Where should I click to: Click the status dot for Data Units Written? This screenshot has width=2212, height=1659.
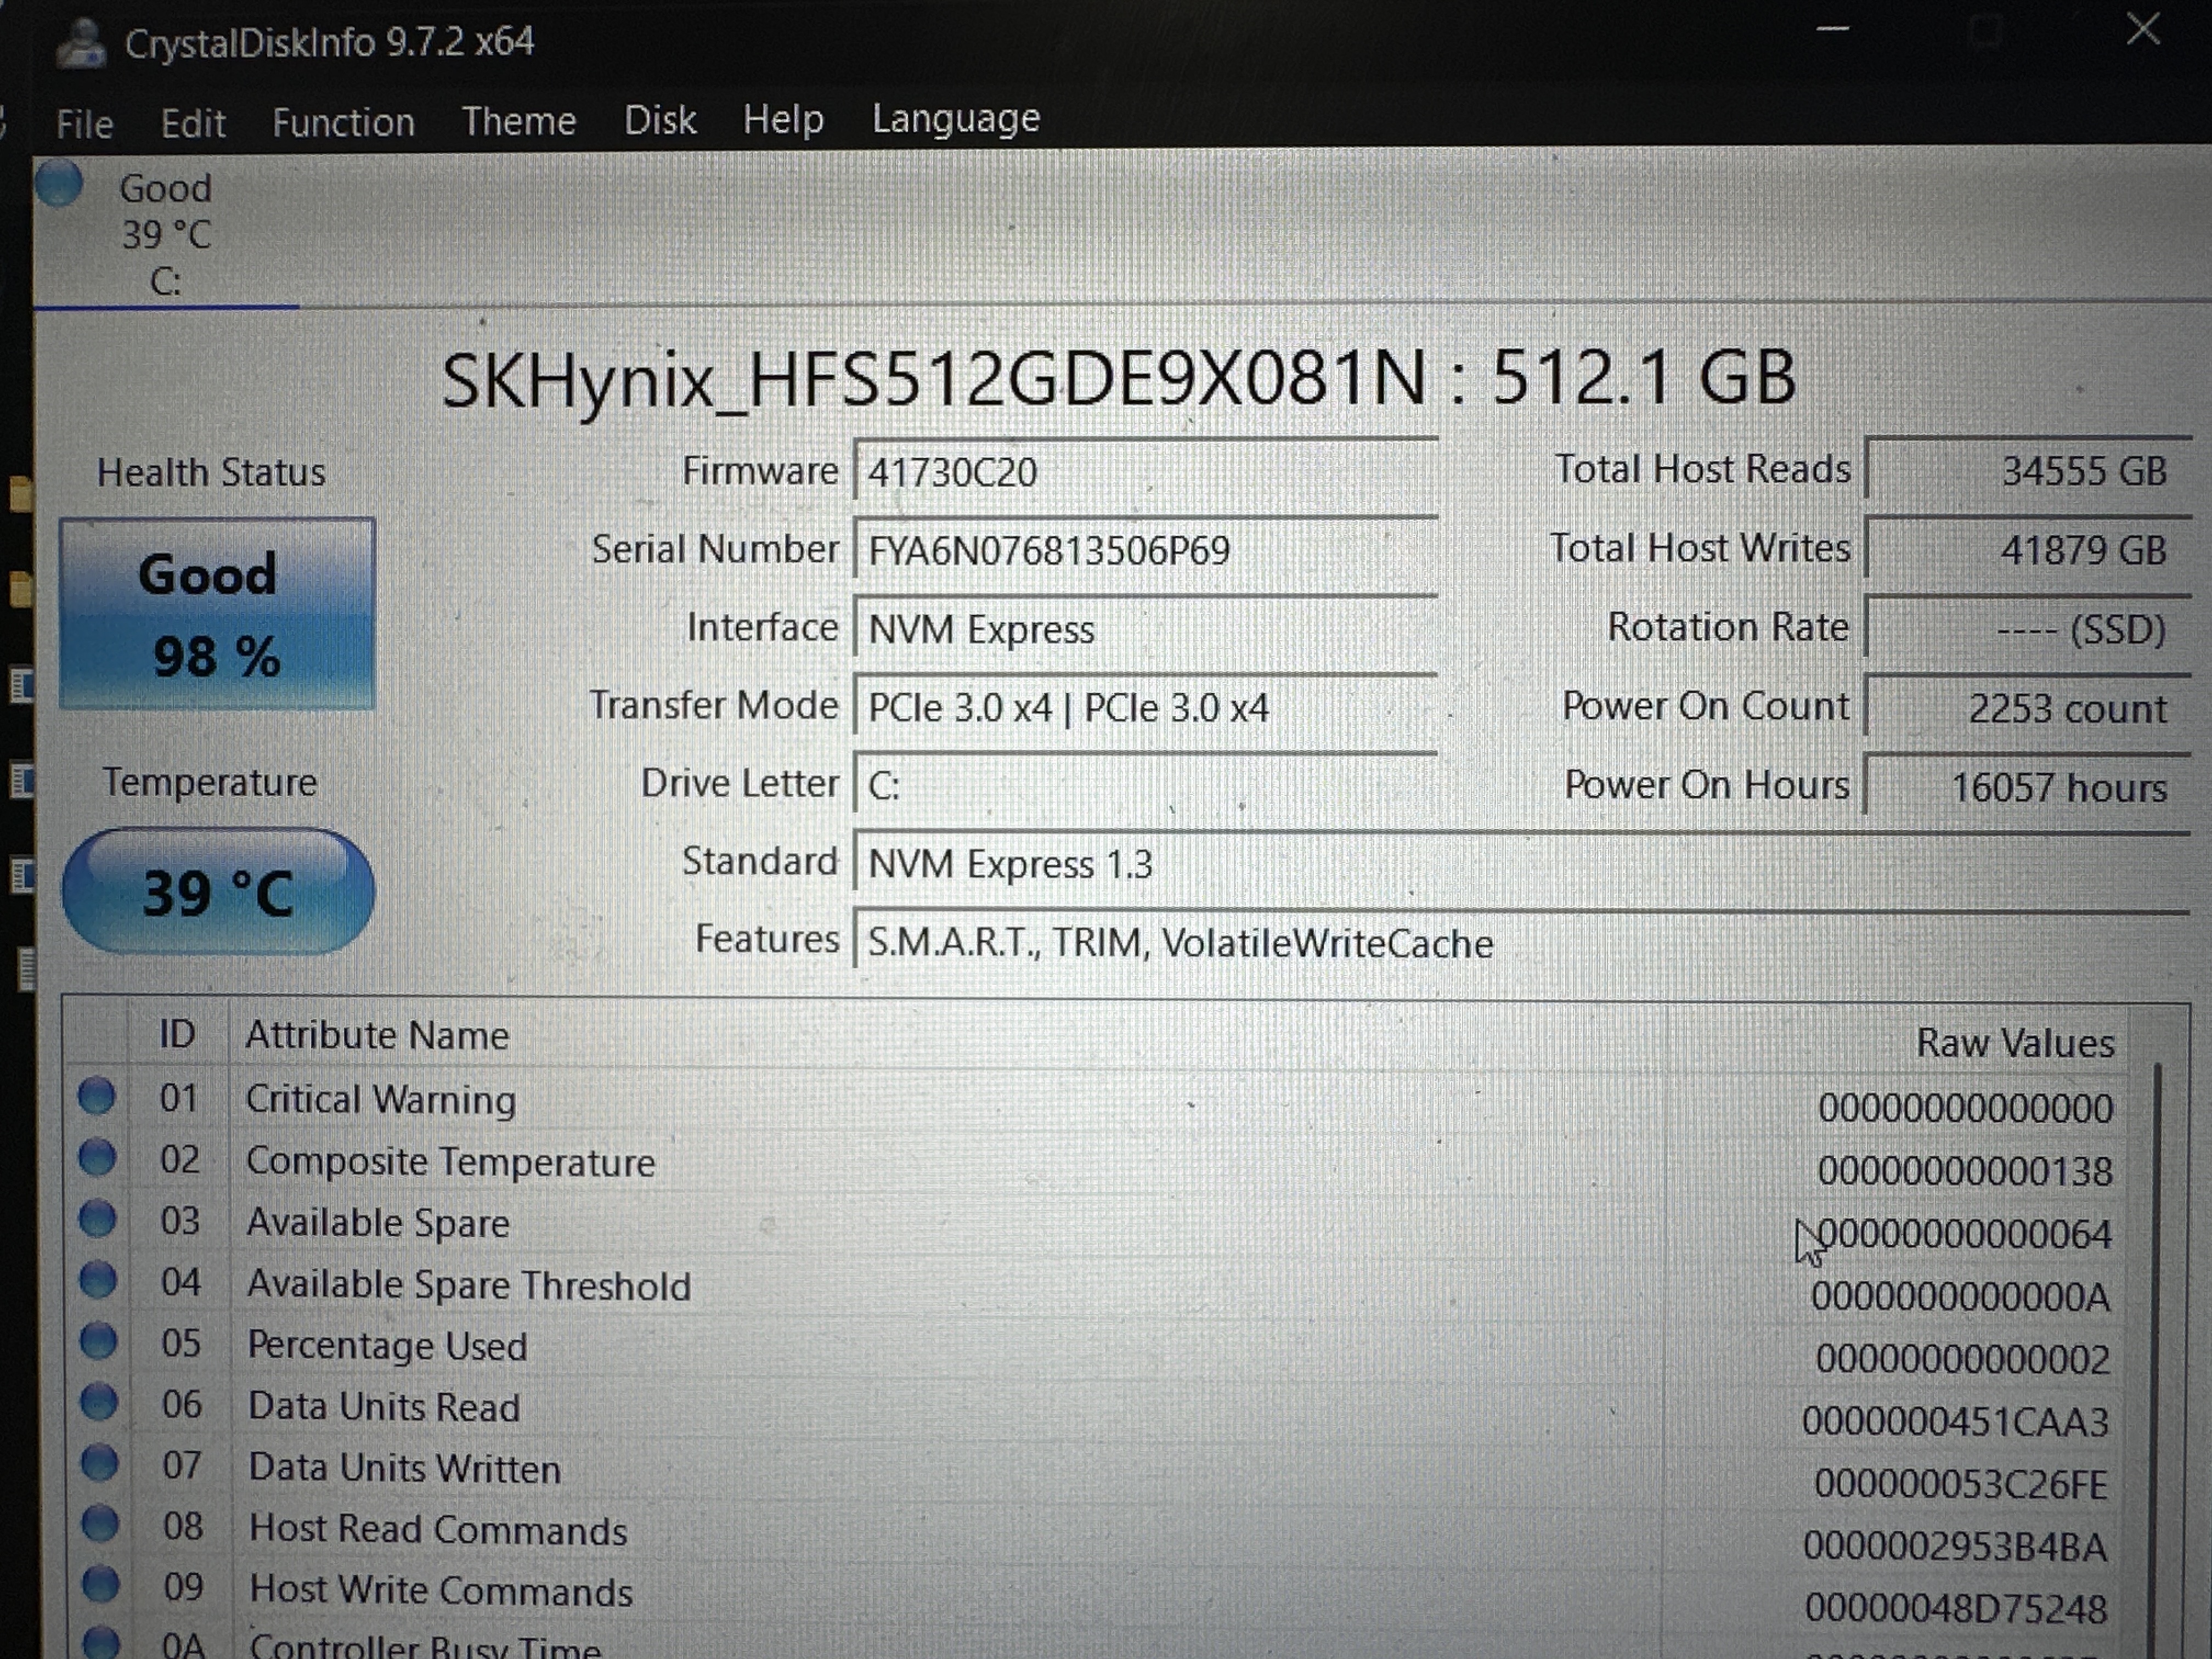[100, 1462]
